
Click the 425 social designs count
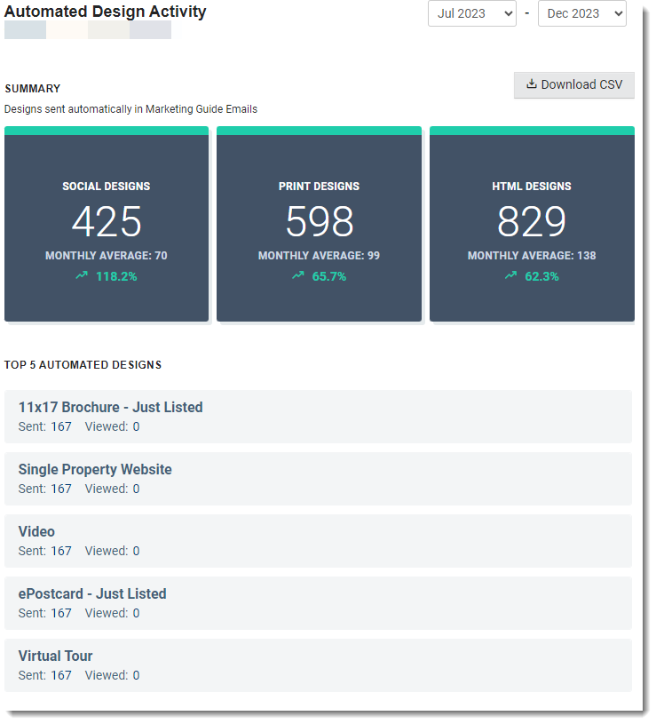point(107,222)
